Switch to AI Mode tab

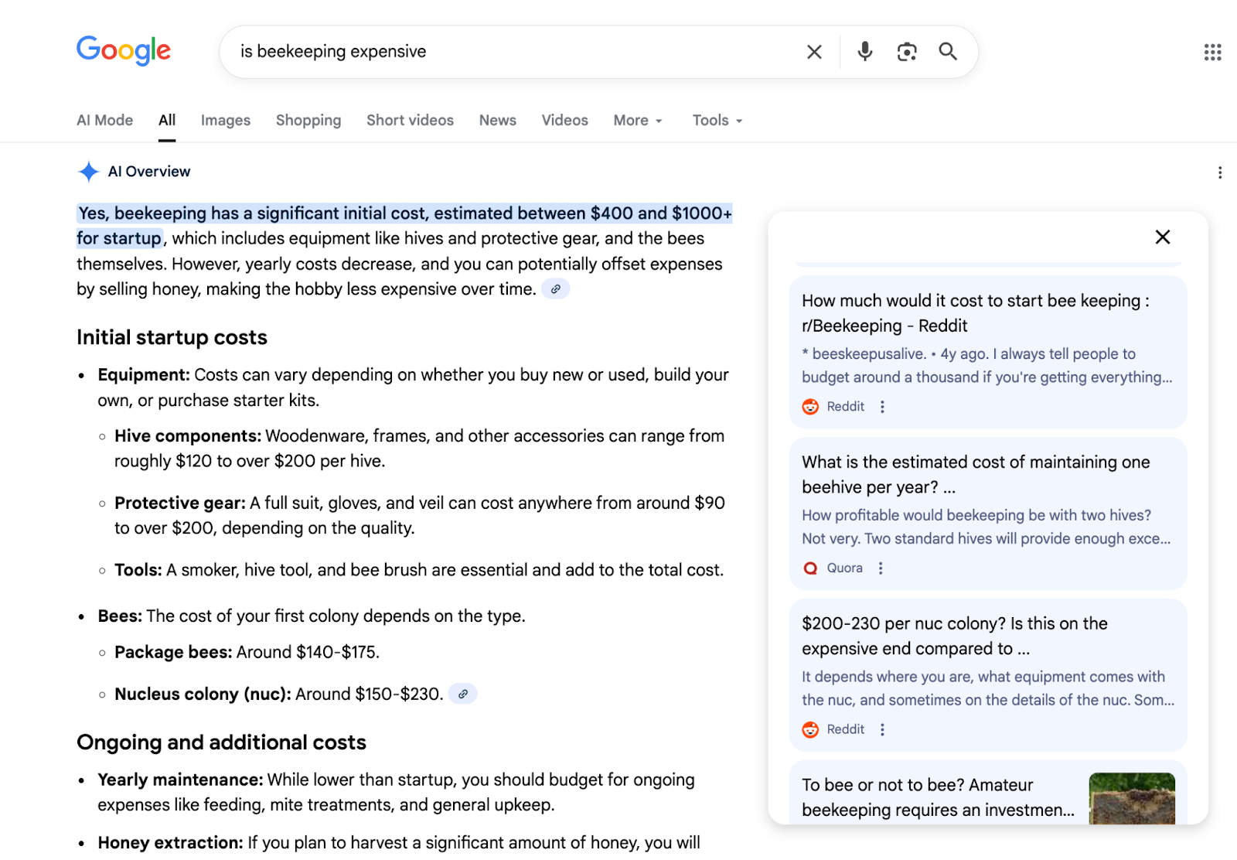pos(104,121)
